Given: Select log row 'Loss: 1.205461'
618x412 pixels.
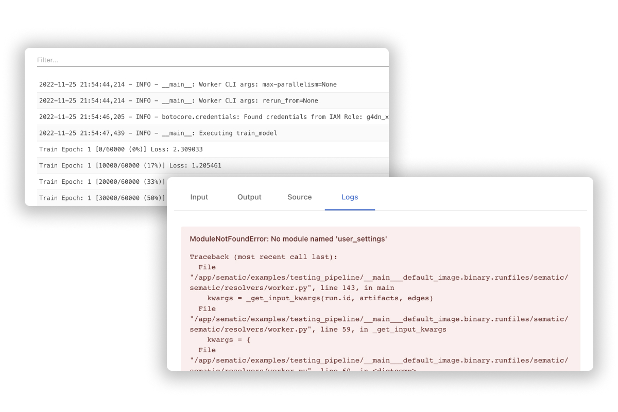Looking at the screenshot, I should click(x=213, y=165).
